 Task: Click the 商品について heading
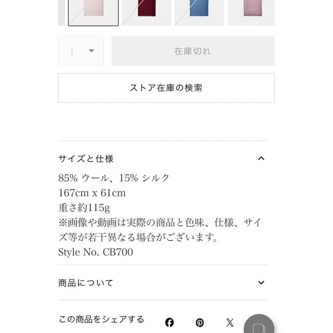[x=86, y=283]
